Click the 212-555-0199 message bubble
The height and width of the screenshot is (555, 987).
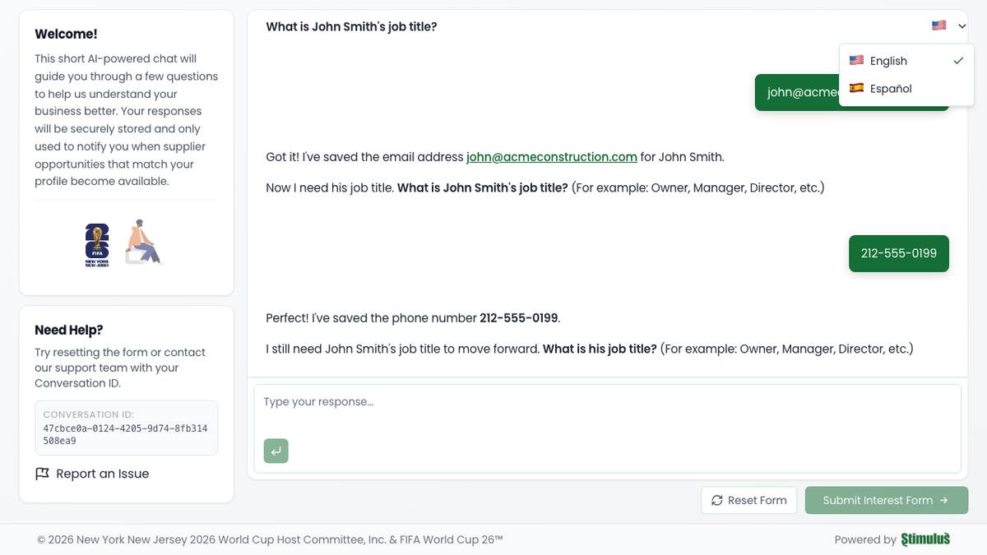click(898, 253)
